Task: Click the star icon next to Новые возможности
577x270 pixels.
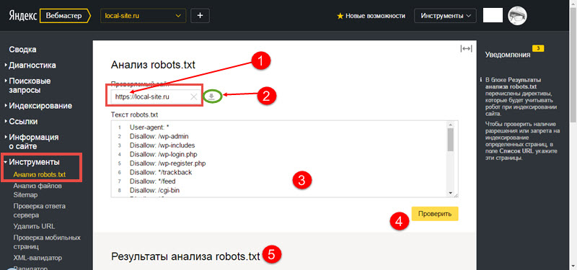Action: tap(340, 16)
